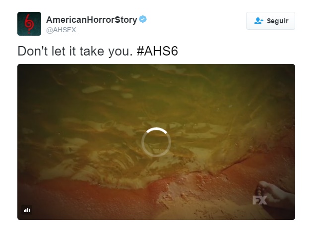This screenshot has width=312, height=226.
Task: Click the word Don't in tweet
Action: [33, 51]
